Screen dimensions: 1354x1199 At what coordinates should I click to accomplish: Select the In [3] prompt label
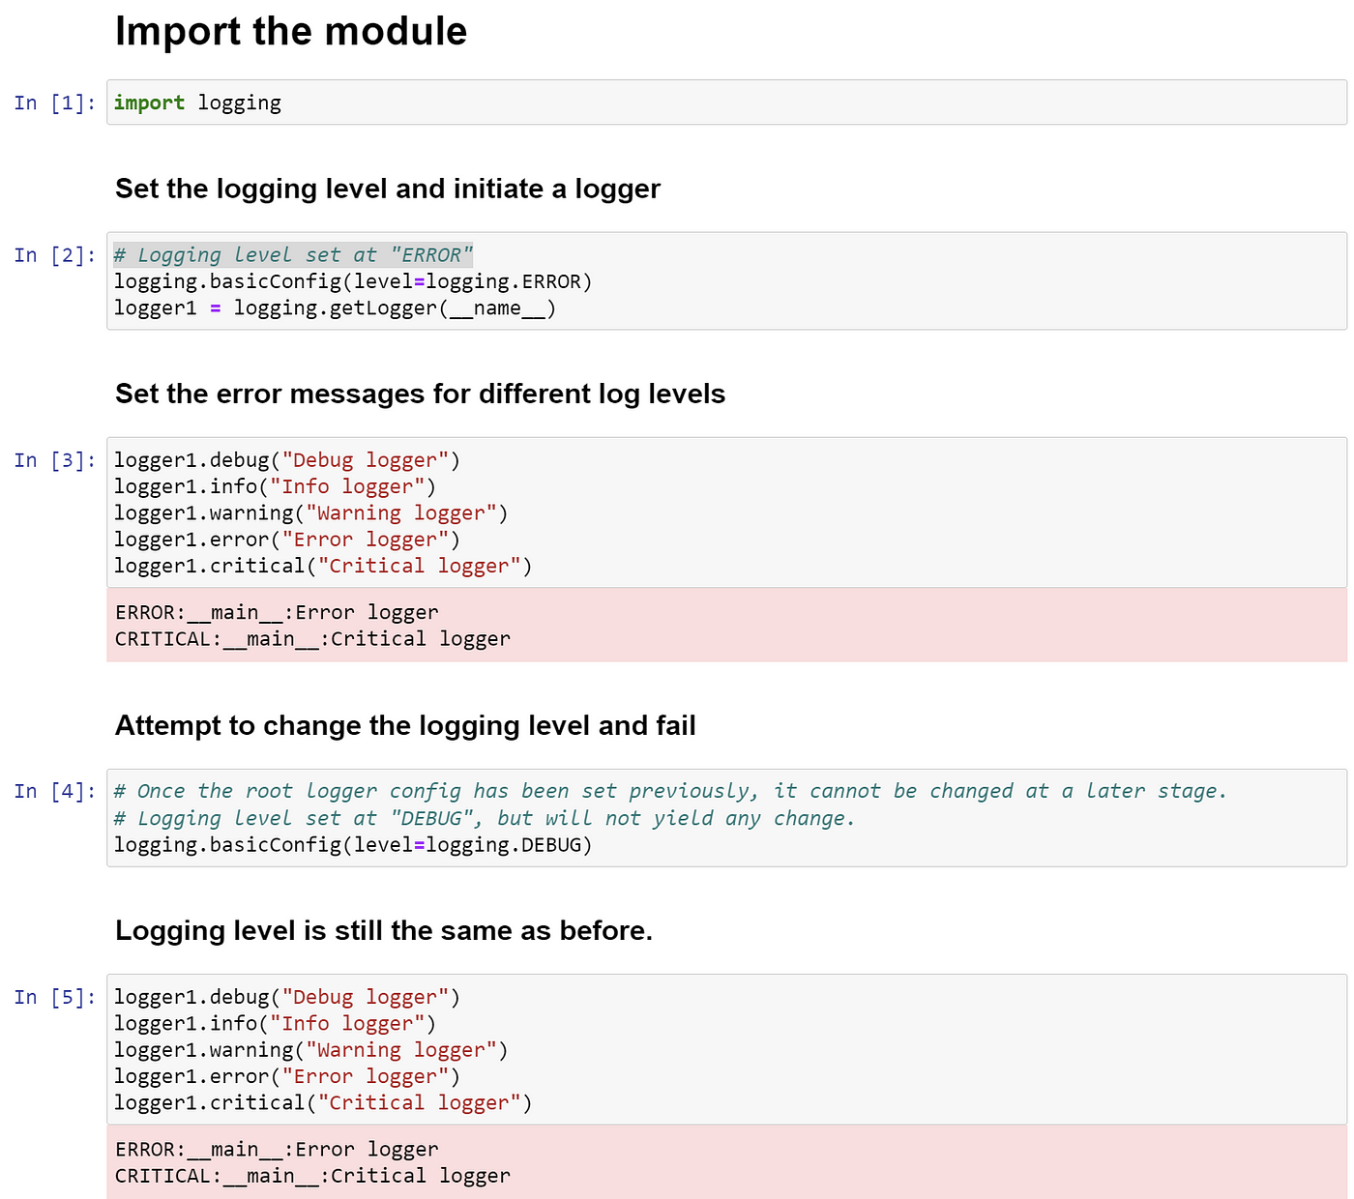click(x=55, y=460)
